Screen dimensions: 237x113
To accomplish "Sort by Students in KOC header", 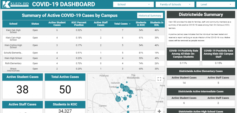I will pos(141,24).
